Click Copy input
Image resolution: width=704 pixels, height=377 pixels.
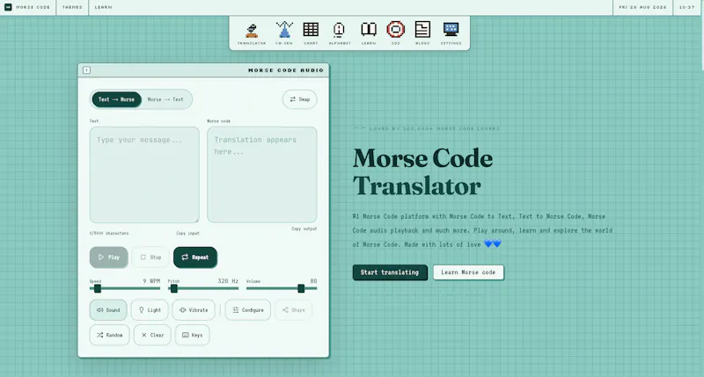point(187,233)
